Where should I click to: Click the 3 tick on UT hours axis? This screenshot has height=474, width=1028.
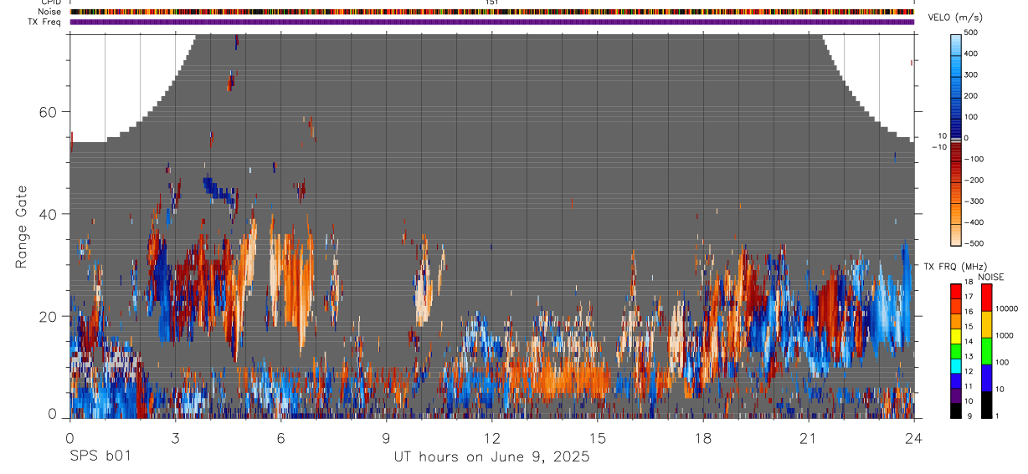coord(175,437)
